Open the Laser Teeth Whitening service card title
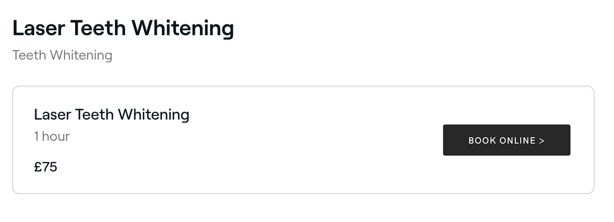 (x=112, y=115)
